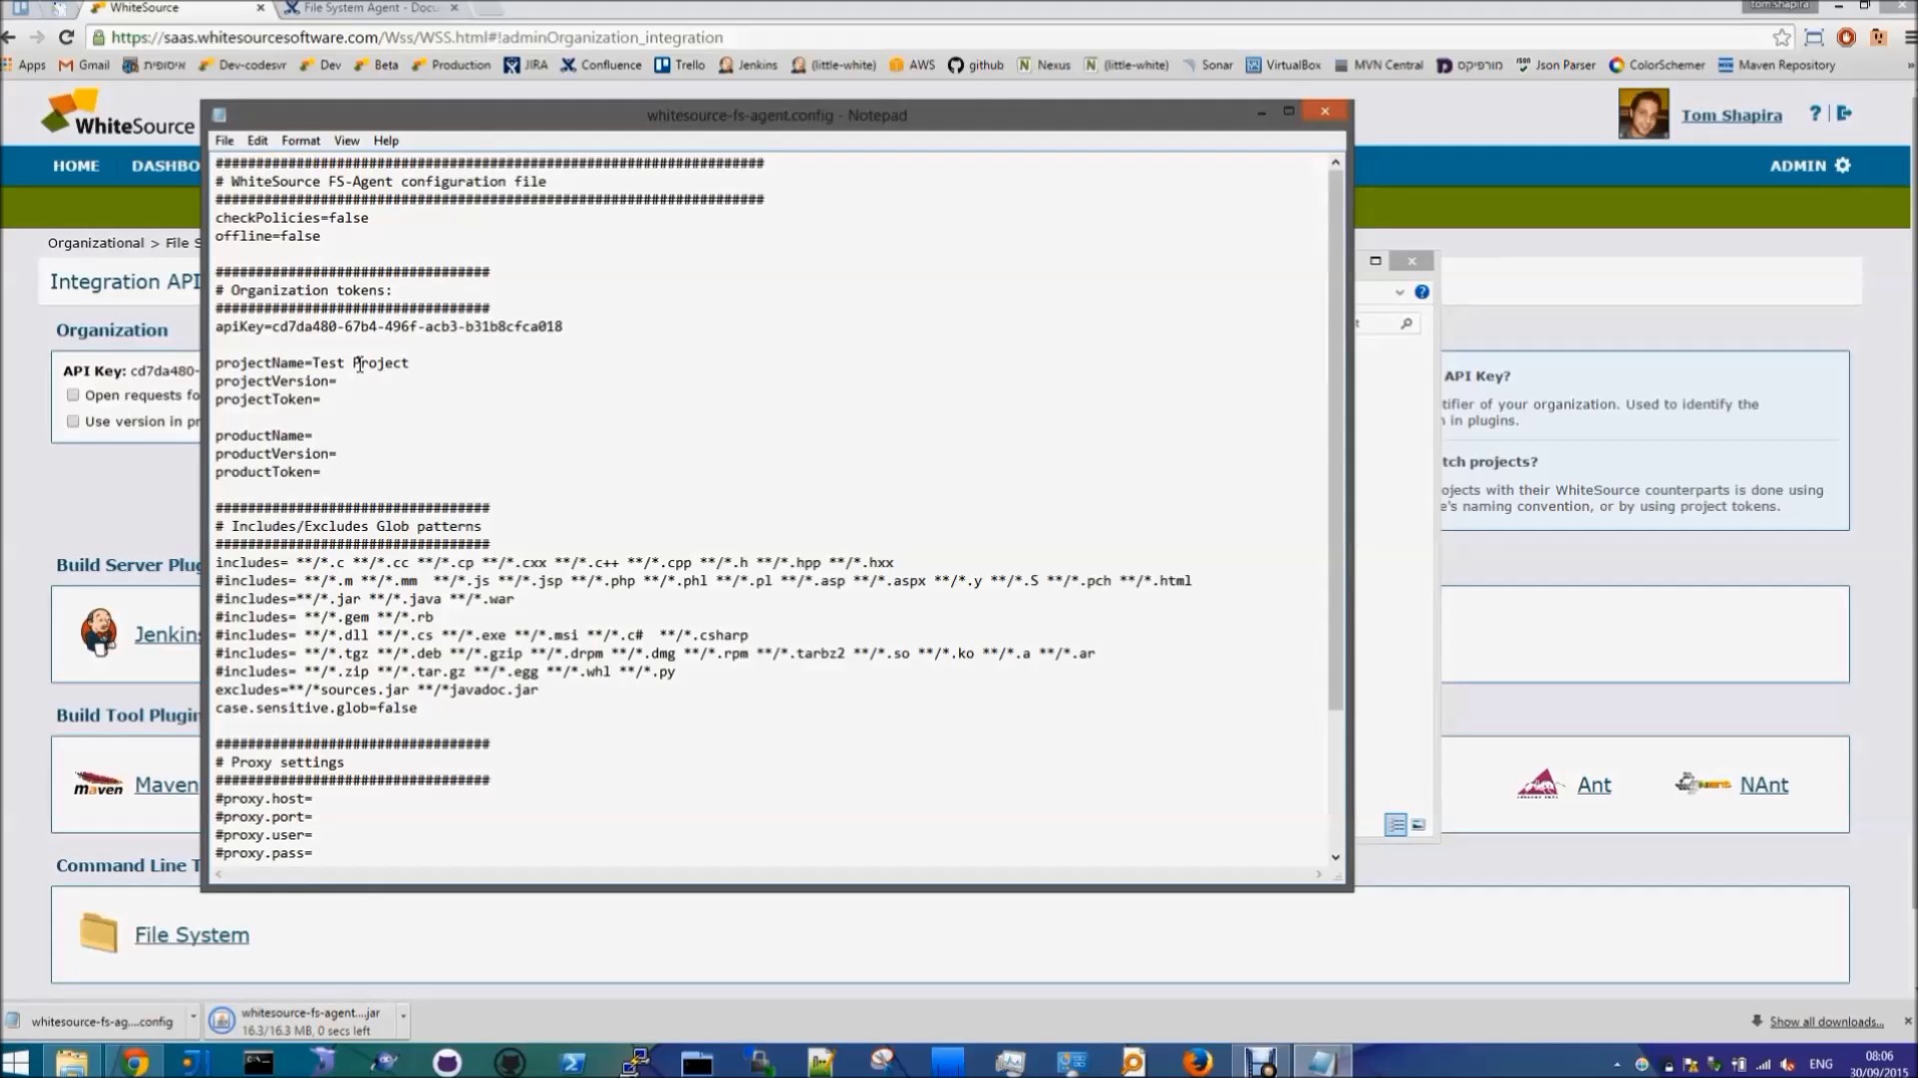The image size is (1918, 1078).
Task: Open dropdown for whitesource-fs-agent.config download
Action: 193,1018
